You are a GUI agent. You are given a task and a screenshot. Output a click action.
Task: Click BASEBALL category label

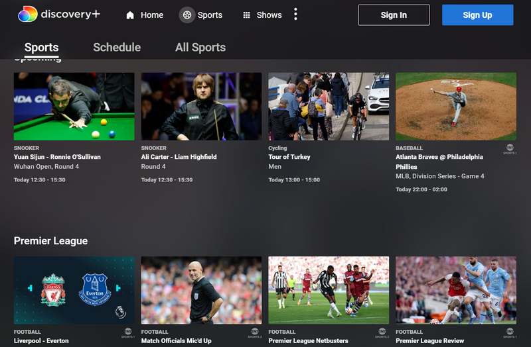coord(409,148)
